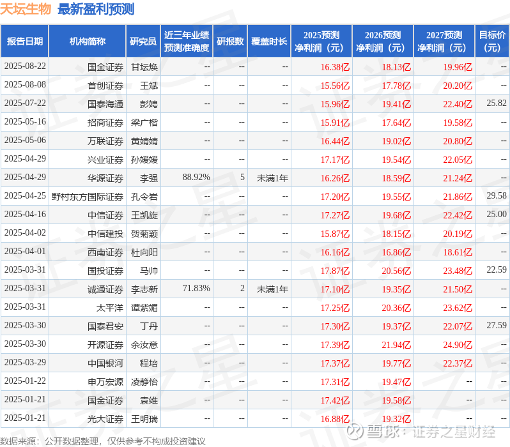Click analyst name 王斌

point(149,86)
